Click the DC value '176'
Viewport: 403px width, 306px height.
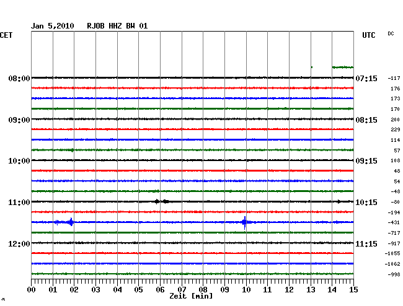click(x=396, y=89)
